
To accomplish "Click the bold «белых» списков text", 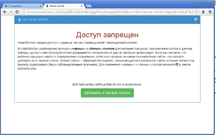I will pos(102,49).
